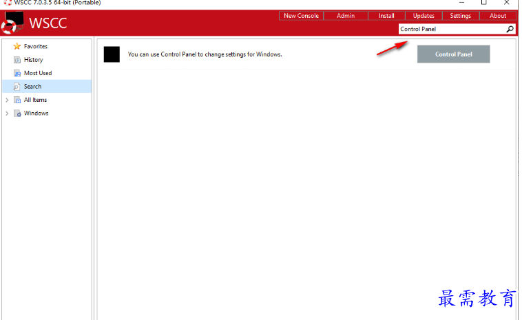
Task: Open the About menu
Action: pos(498,16)
